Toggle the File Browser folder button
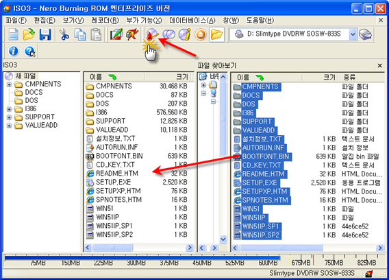This screenshot has height=280, width=389. pos(217,34)
